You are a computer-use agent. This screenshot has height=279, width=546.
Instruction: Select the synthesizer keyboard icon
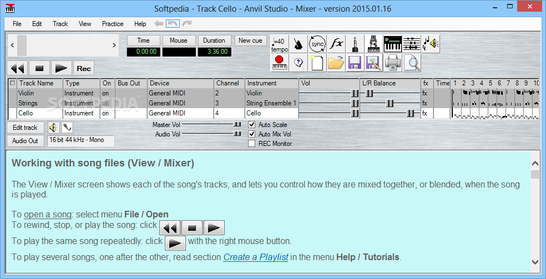393,44
